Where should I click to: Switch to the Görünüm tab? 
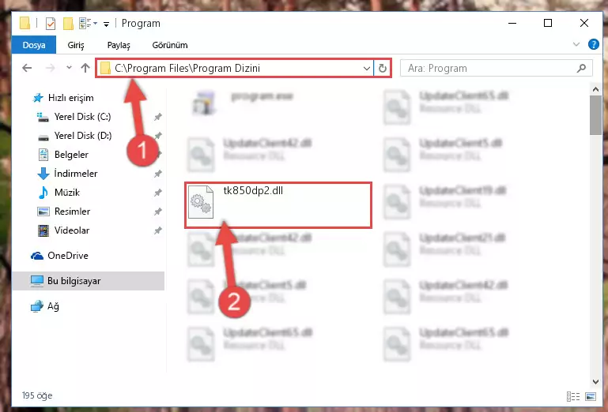tap(170, 45)
